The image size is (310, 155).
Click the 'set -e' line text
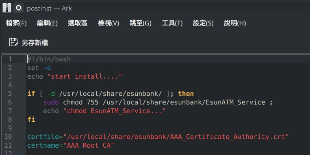[x=39, y=68]
